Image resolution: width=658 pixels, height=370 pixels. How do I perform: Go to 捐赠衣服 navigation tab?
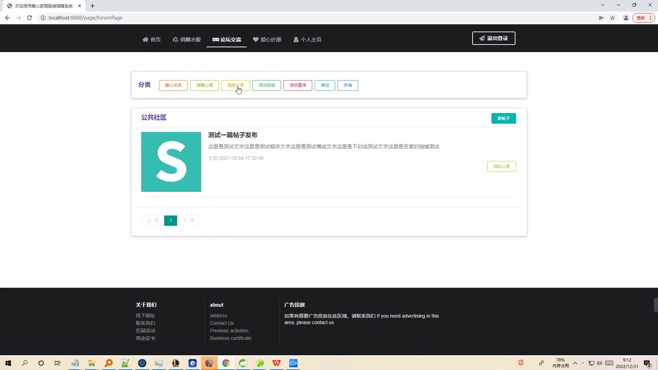pos(187,40)
